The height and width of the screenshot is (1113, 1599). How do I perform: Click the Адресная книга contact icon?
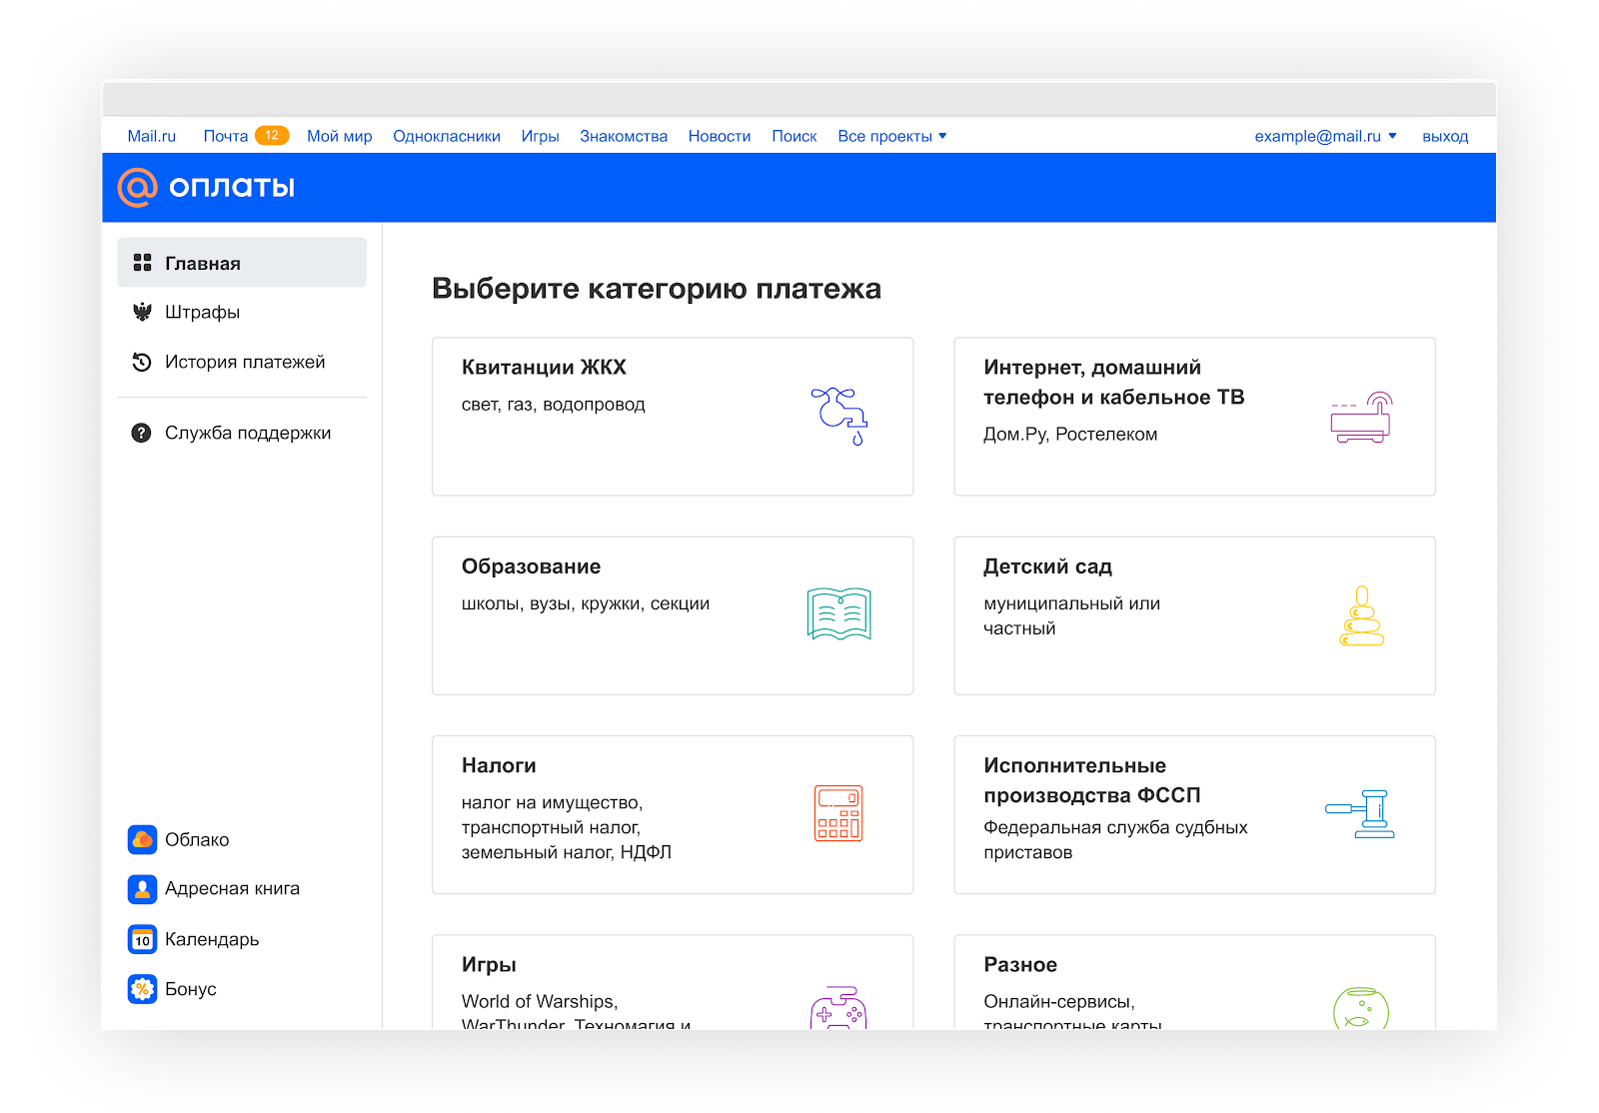point(143,888)
